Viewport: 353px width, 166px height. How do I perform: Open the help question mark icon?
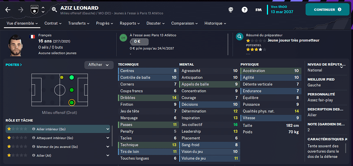click(x=244, y=10)
